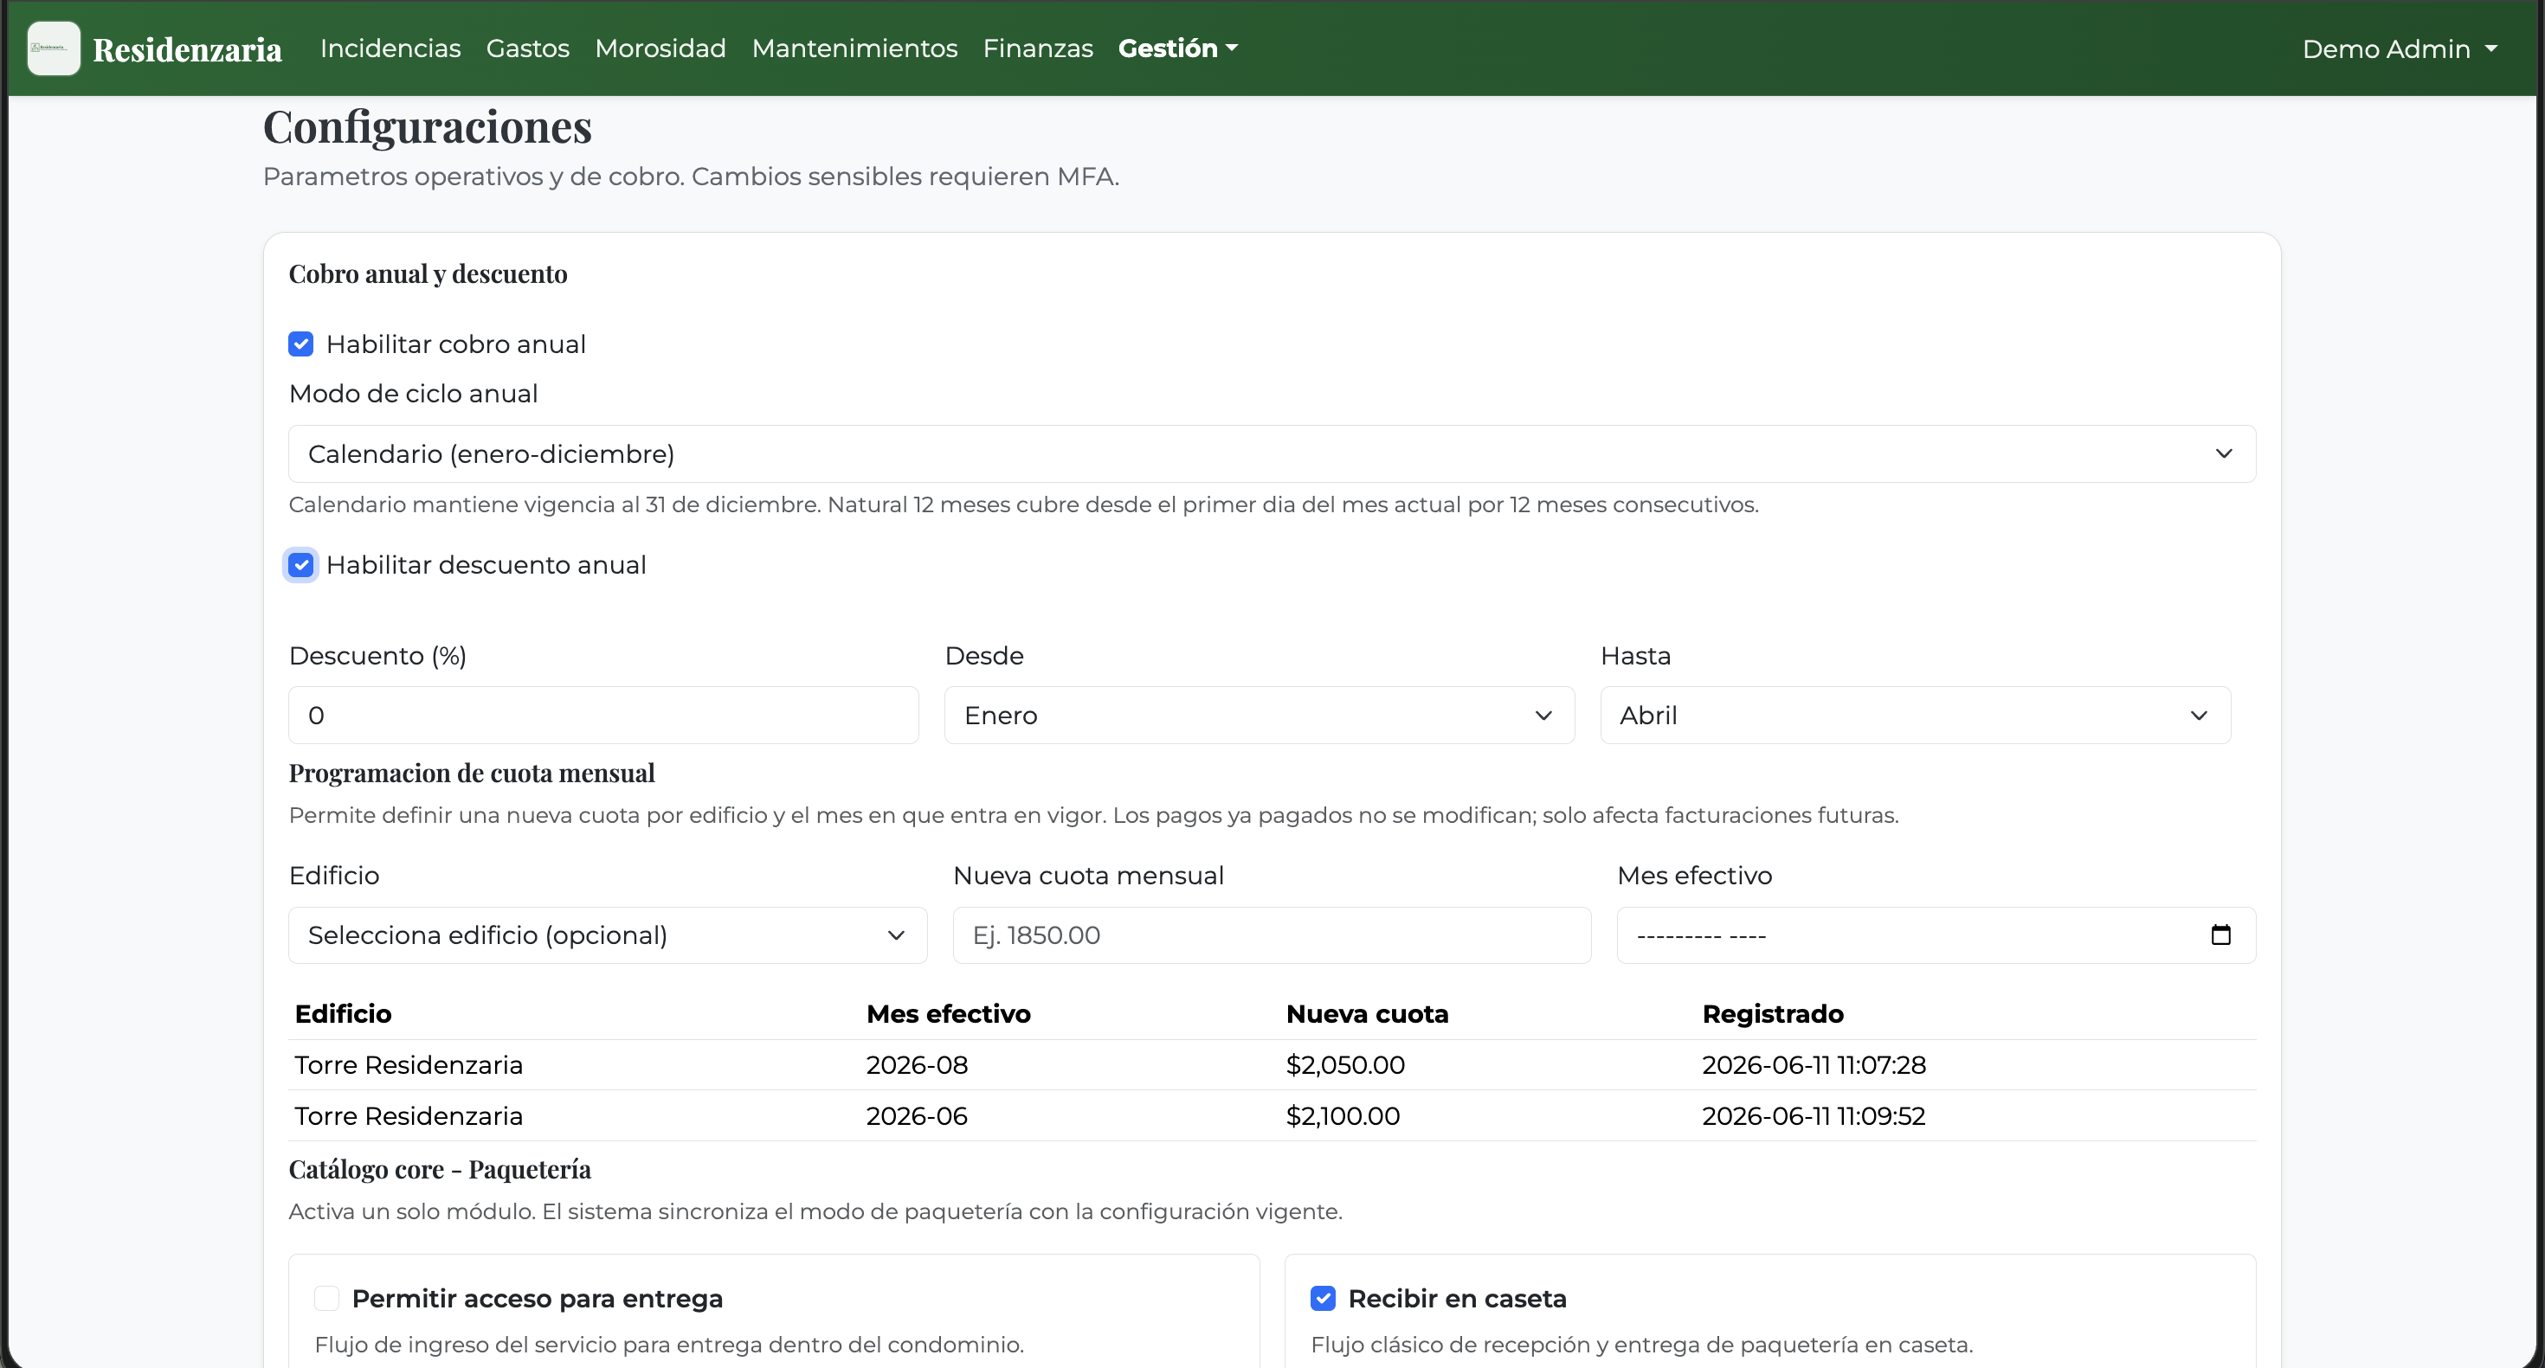Toggle Habilitar descuento anual checkbox
This screenshot has width=2545, height=1368.
pyautogui.click(x=301, y=565)
